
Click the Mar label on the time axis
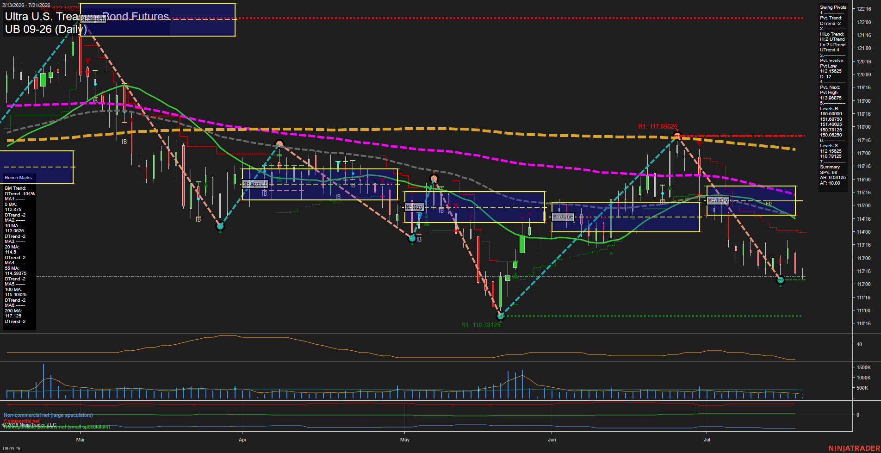pos(81,440)
